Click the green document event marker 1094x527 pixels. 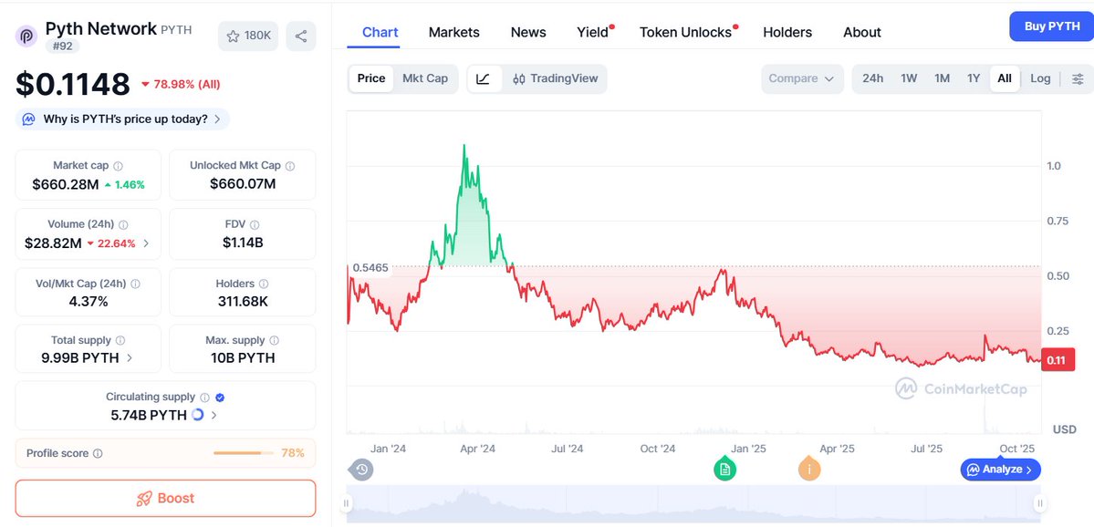(x=724, y=470)
